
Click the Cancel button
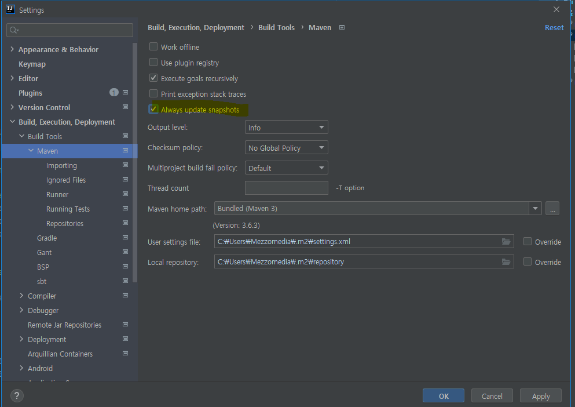point(492,395)
